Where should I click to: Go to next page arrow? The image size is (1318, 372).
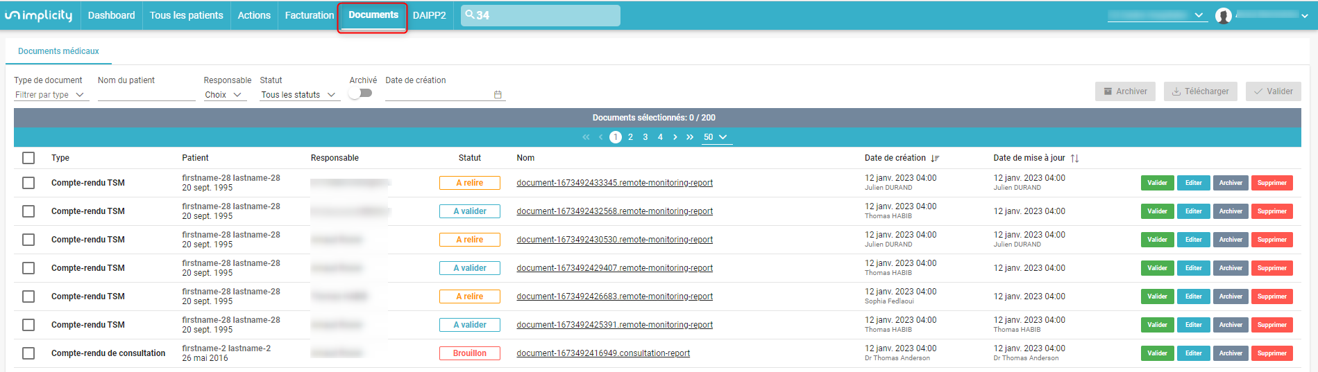(675, 137)
